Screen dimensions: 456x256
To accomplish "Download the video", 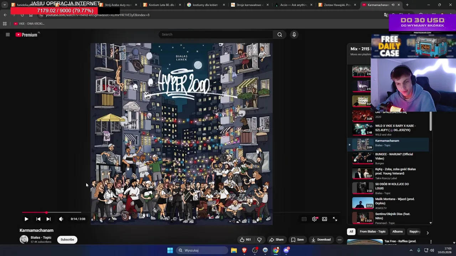I will tap(321, 240).
